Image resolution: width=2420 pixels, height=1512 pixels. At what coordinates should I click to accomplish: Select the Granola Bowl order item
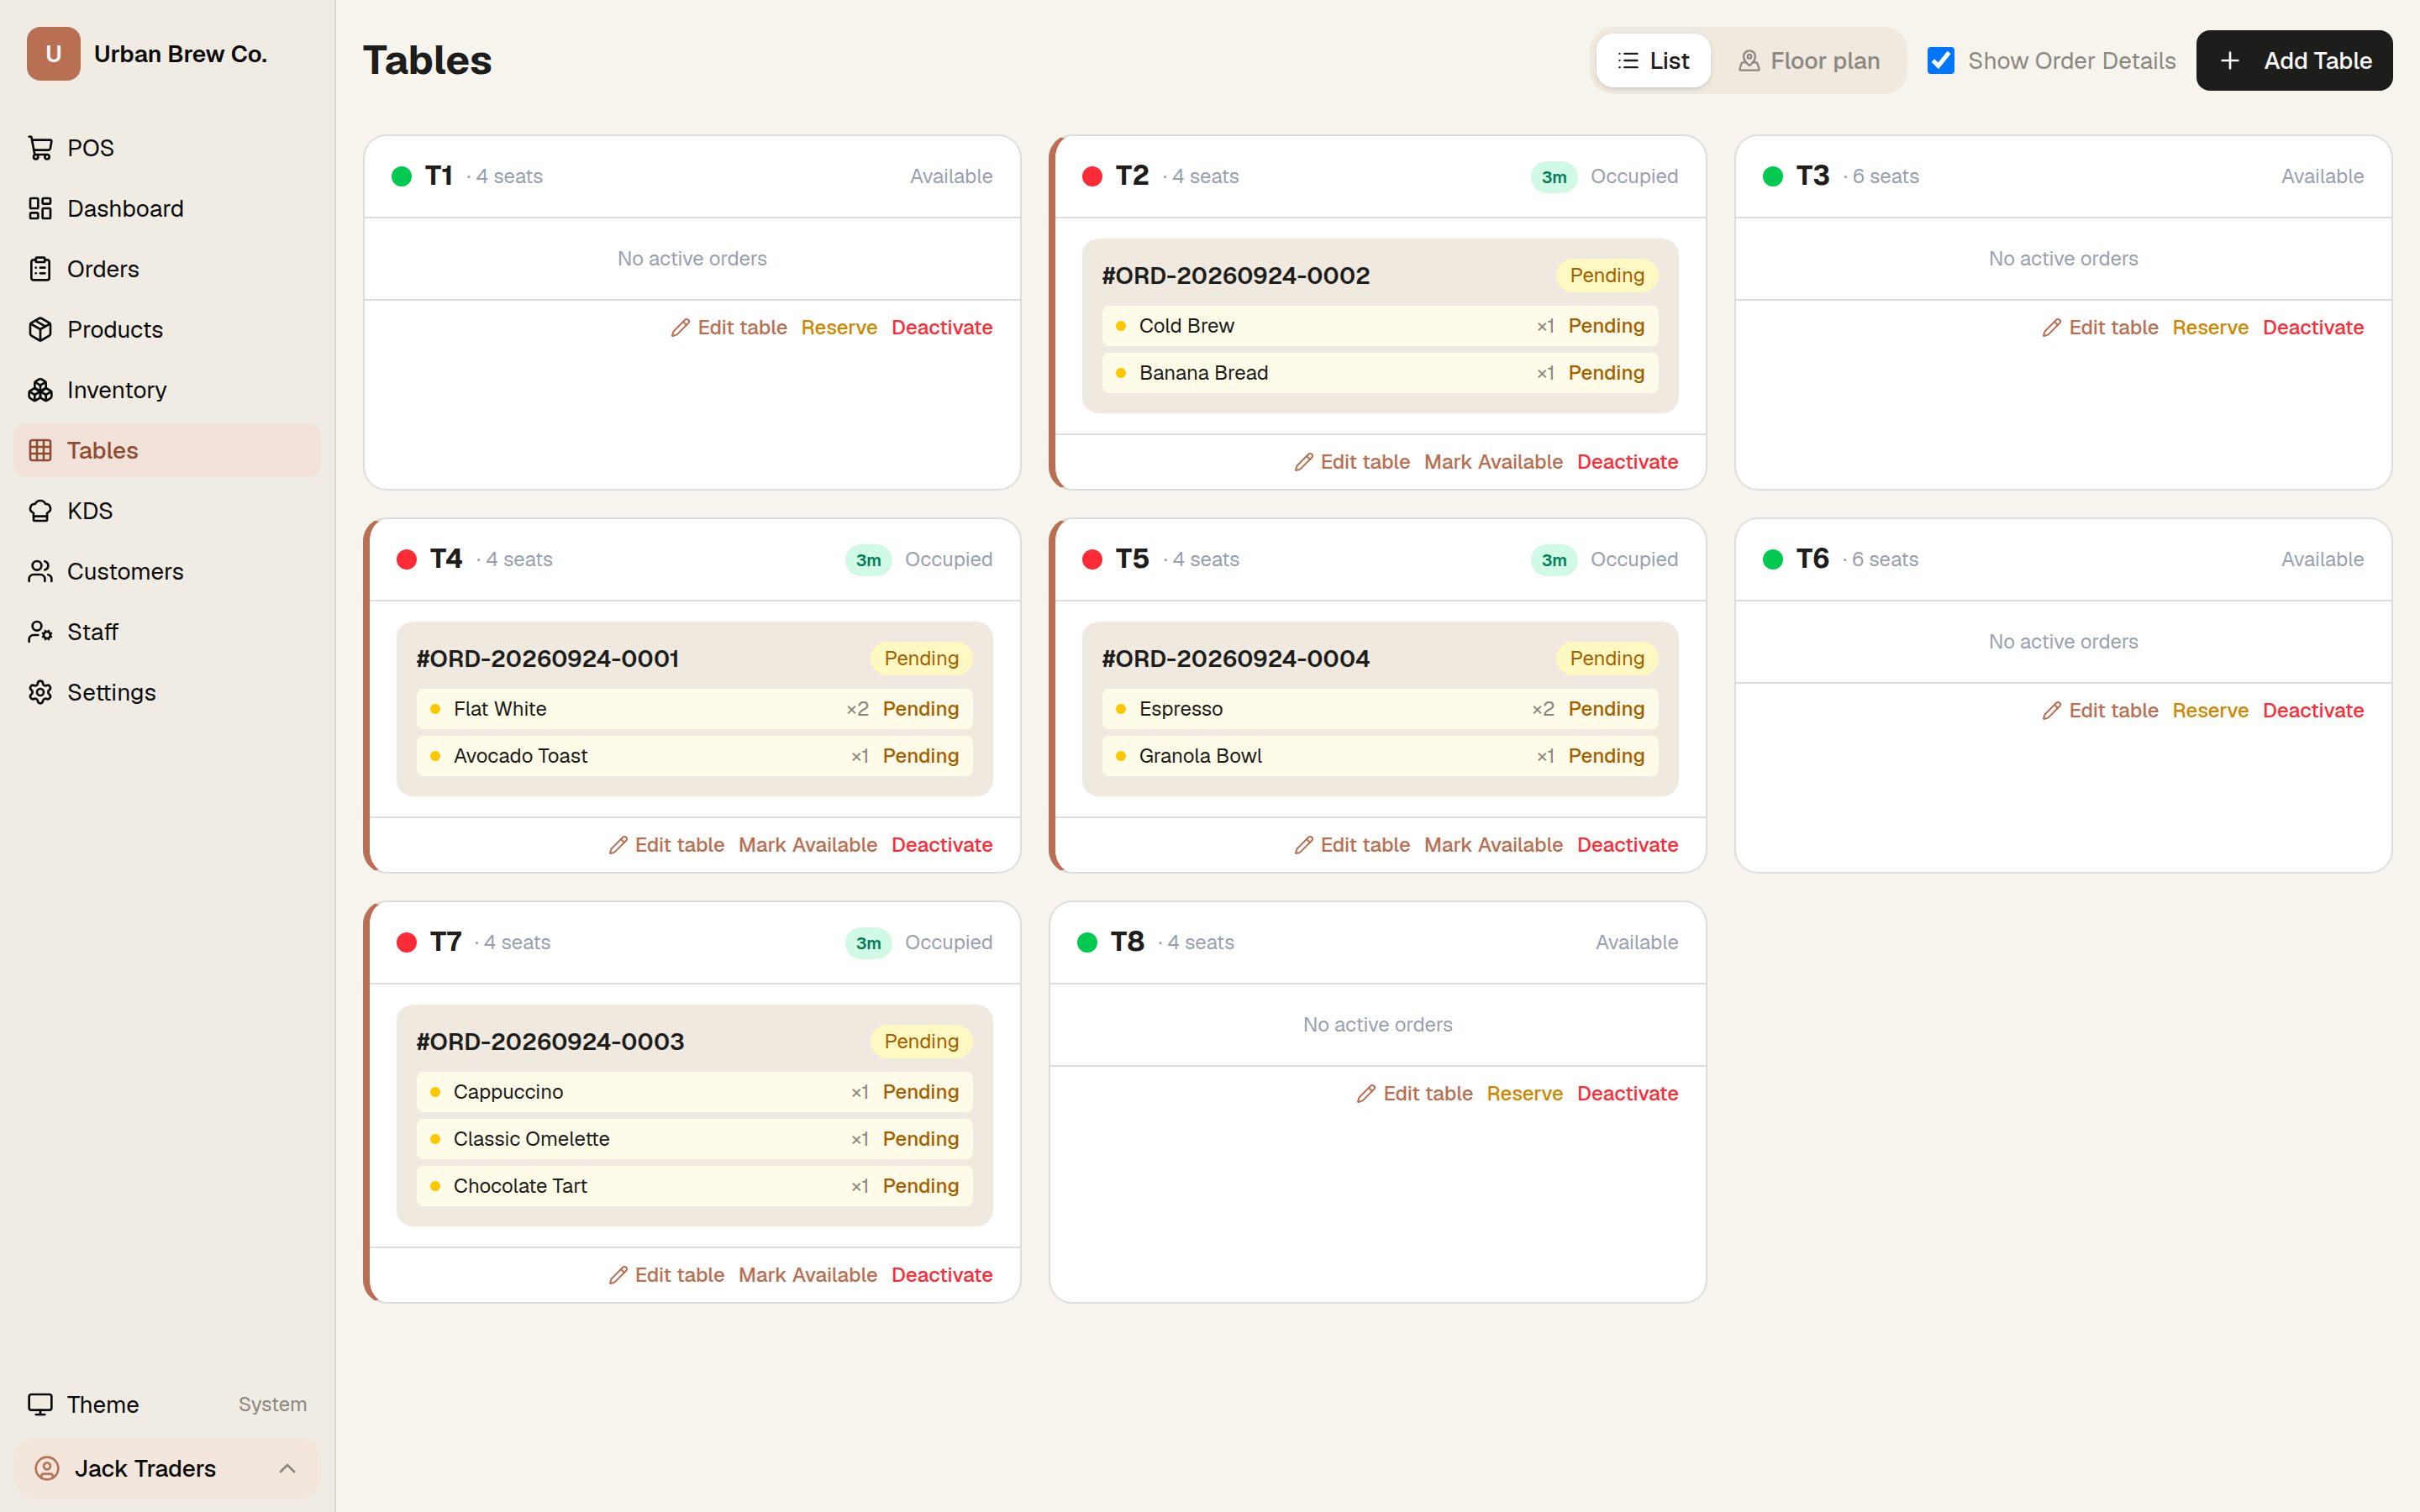click(x=1380, y=756)
